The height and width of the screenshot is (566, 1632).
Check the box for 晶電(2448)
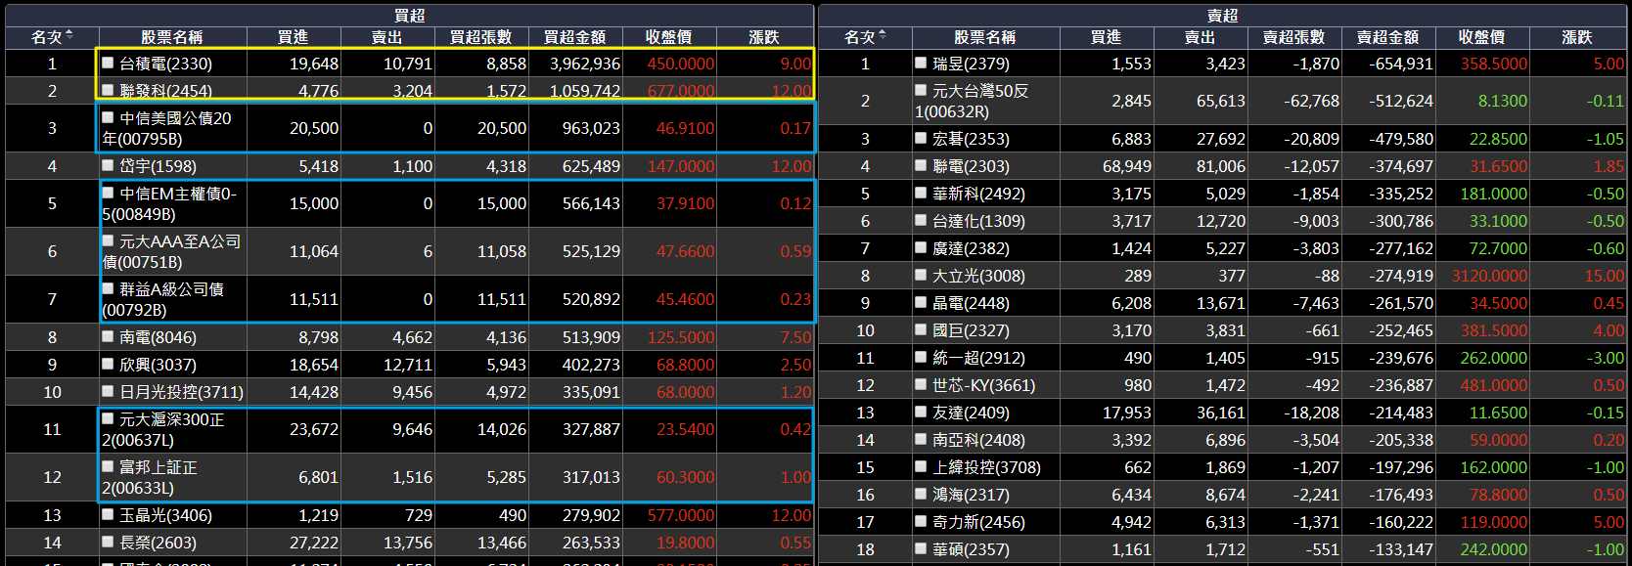(921, 302)
